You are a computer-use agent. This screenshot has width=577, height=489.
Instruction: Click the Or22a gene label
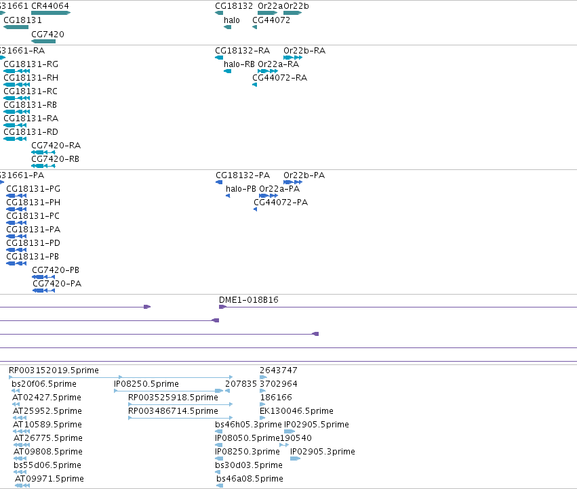(x=270, y=6)
